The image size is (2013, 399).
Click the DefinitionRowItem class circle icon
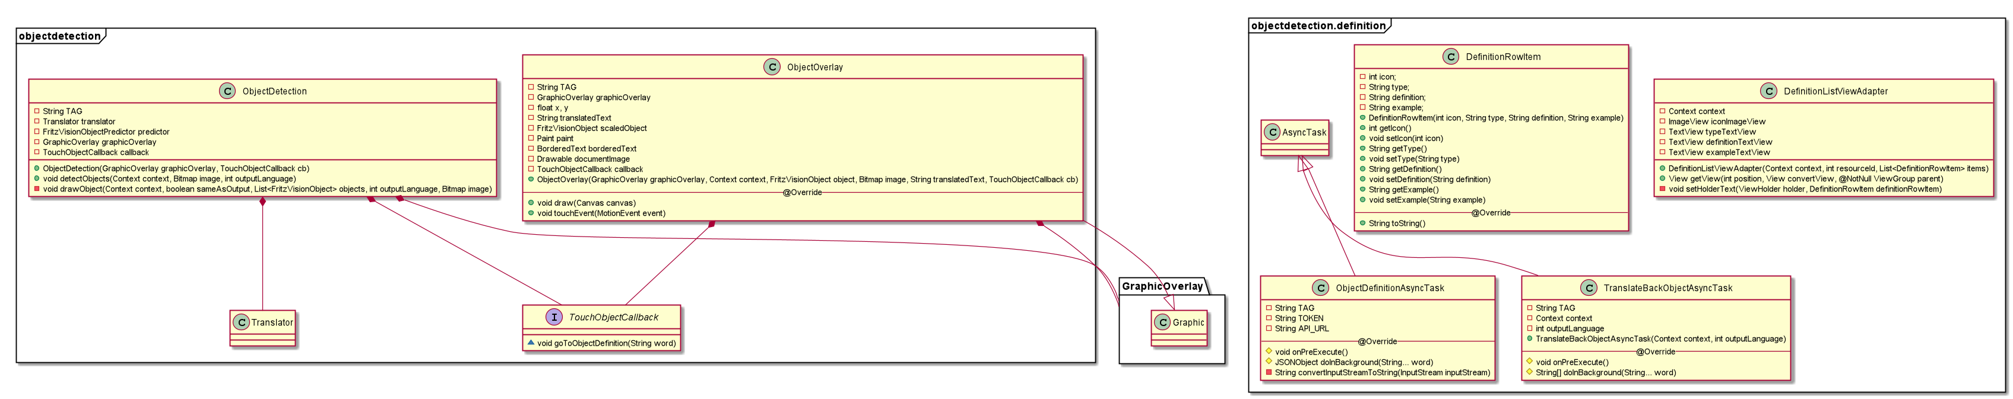(1451, 57)
